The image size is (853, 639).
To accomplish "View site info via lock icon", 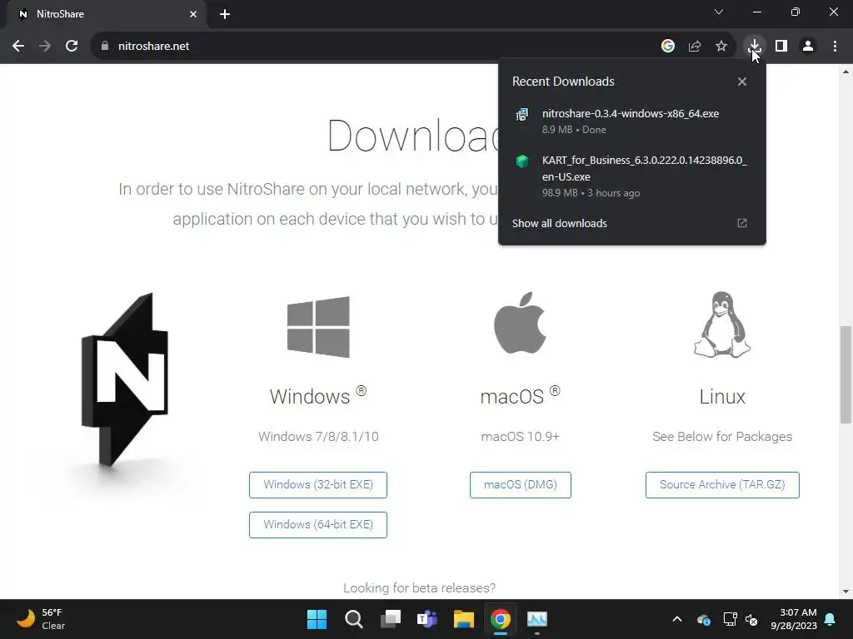I will [x=104, y=47].
